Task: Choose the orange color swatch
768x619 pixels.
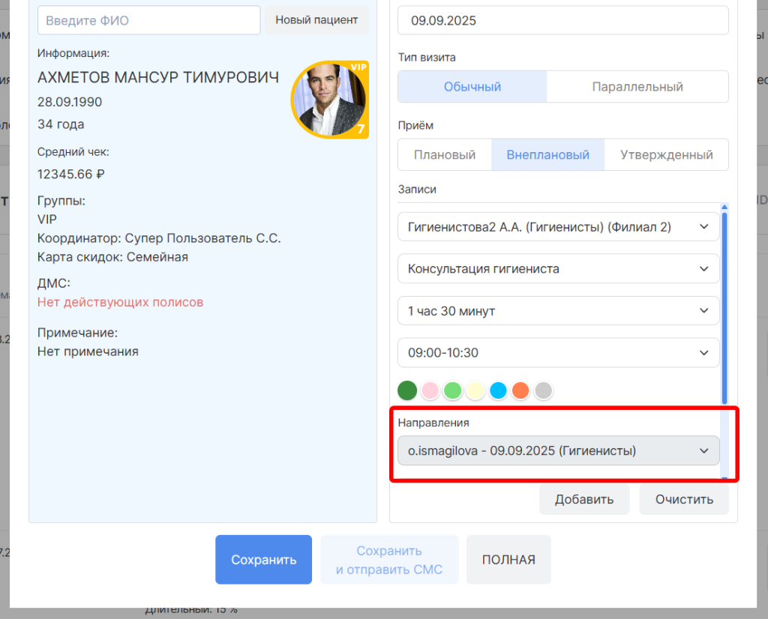Action: (520, 390)
